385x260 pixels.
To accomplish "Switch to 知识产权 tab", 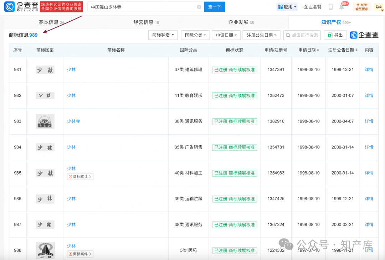I will pyautogui.click(x=336, y=22).
